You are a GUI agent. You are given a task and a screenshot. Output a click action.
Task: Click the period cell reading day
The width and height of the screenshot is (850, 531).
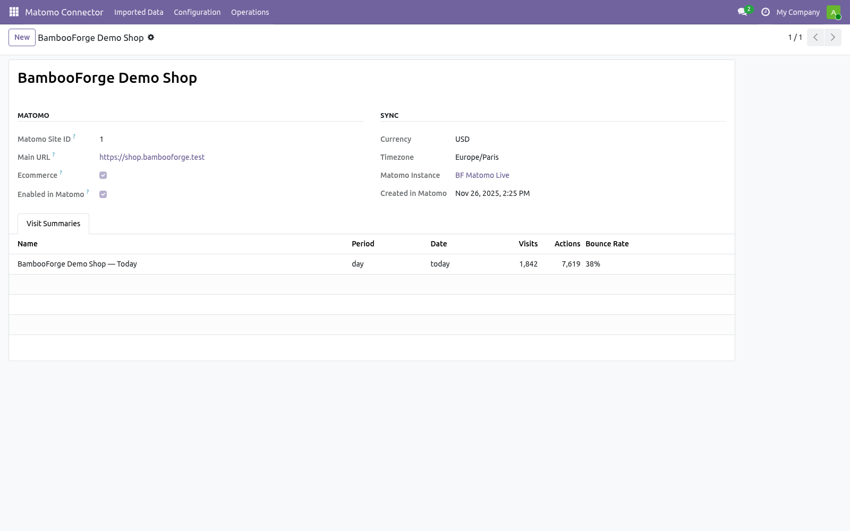pos(358,264)
